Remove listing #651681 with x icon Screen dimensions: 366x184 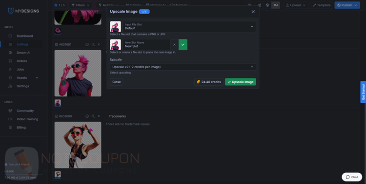click(x=99, y=44)
